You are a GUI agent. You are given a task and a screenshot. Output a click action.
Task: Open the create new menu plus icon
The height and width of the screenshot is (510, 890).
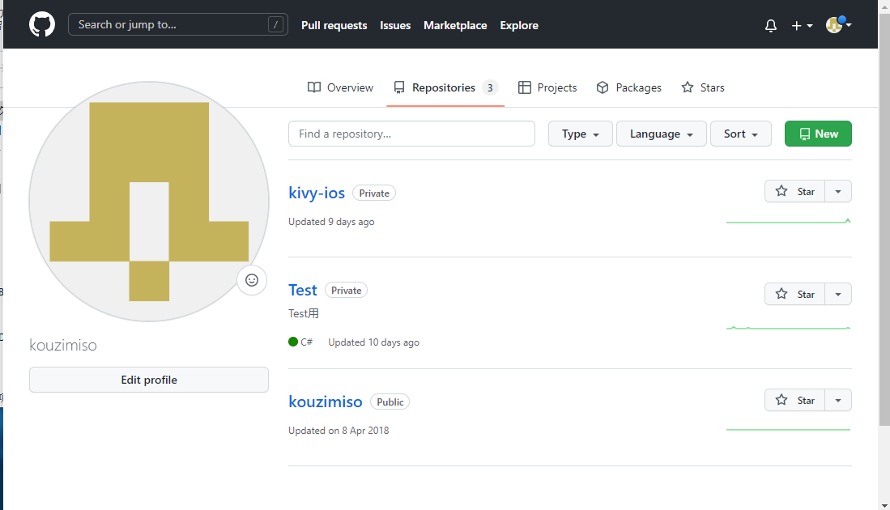[796, 25]
